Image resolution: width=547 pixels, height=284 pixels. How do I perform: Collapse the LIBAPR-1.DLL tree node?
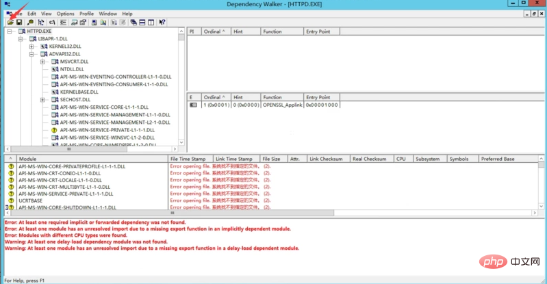pyautogui.click(x=21, y=39)
